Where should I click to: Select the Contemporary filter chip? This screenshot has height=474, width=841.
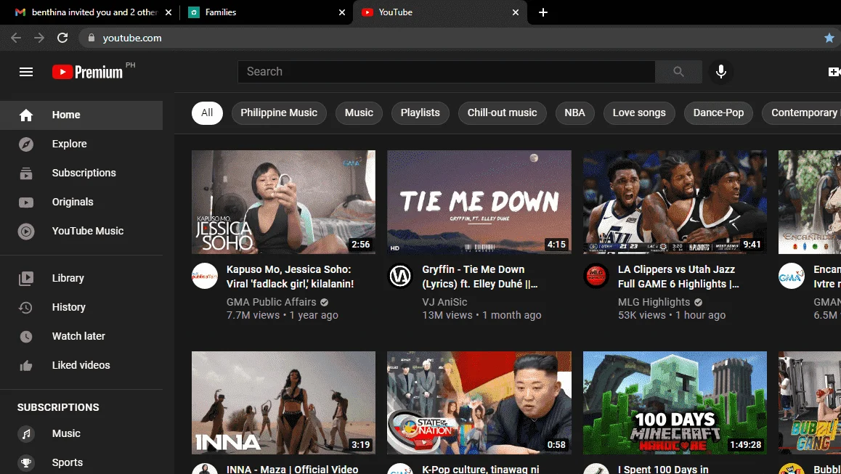pyautogui.click(x=802, y=113)
